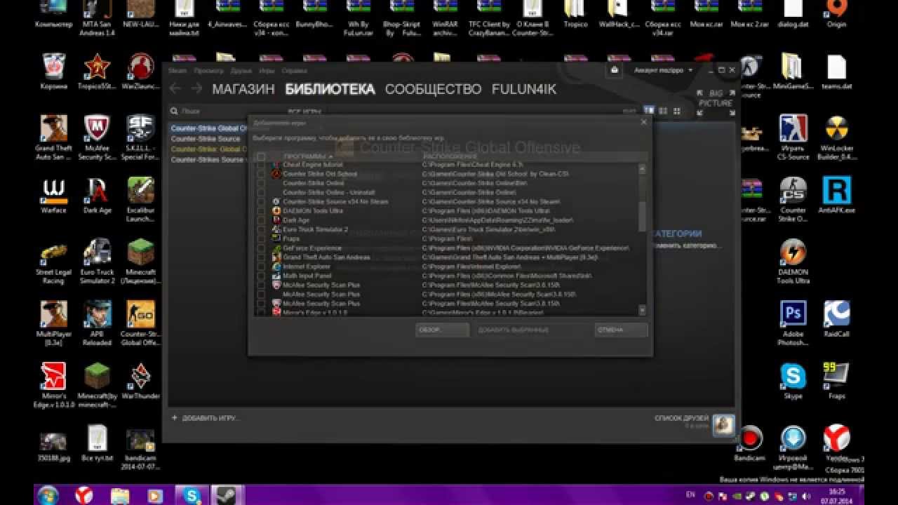Open the МАГАЗИН tab in Steam
The image size is (898, 505).
[243, 89]
